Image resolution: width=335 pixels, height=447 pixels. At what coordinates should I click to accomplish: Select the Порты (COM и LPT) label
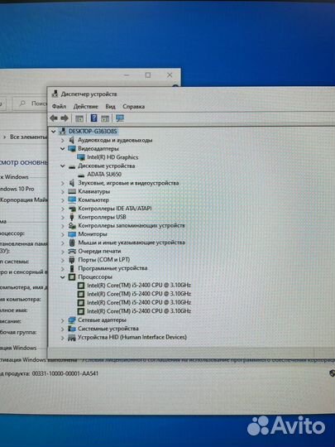click(x=104, y=260)
